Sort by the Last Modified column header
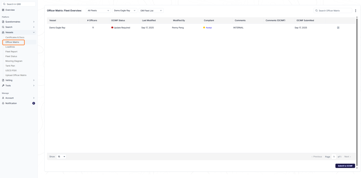 pos(149,21)
